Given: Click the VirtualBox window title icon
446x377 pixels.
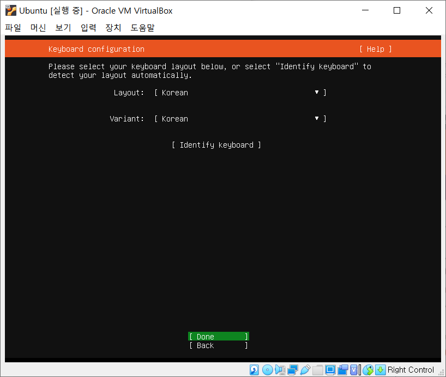Looking at the screenshot, I should point(11,10).
